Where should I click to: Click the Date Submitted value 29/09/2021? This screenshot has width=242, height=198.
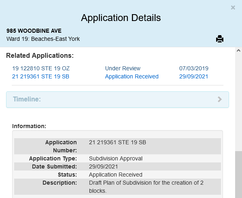(x=103, y=166)
